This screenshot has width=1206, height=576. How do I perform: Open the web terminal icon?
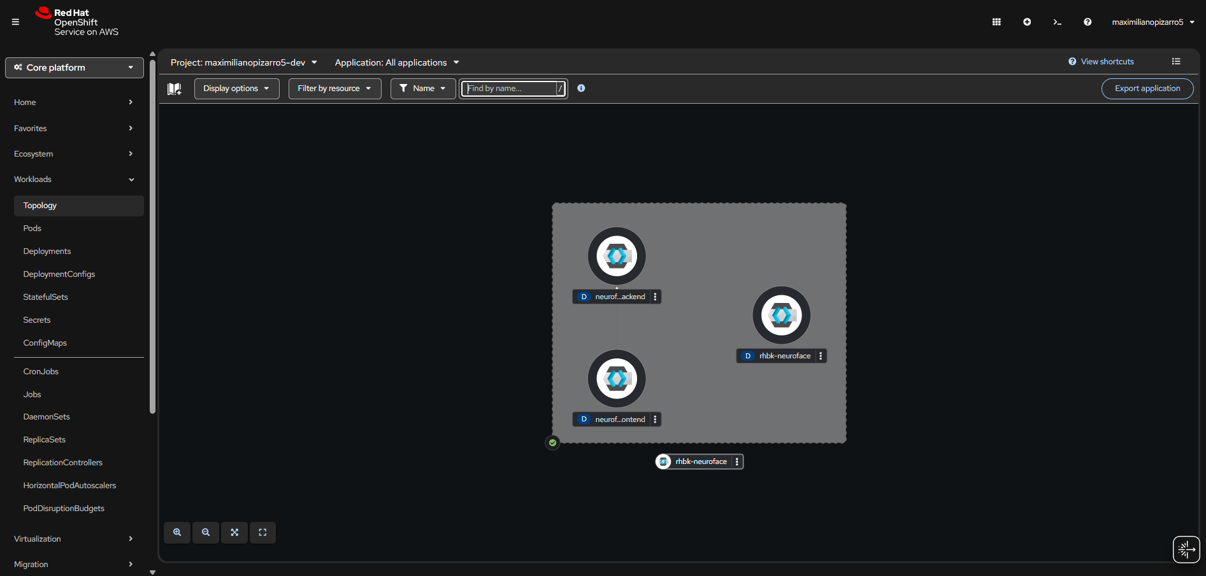(x=1057, y=22)
